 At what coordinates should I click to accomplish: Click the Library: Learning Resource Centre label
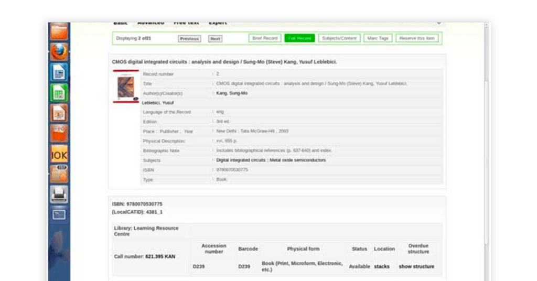(x=146, y=231)
